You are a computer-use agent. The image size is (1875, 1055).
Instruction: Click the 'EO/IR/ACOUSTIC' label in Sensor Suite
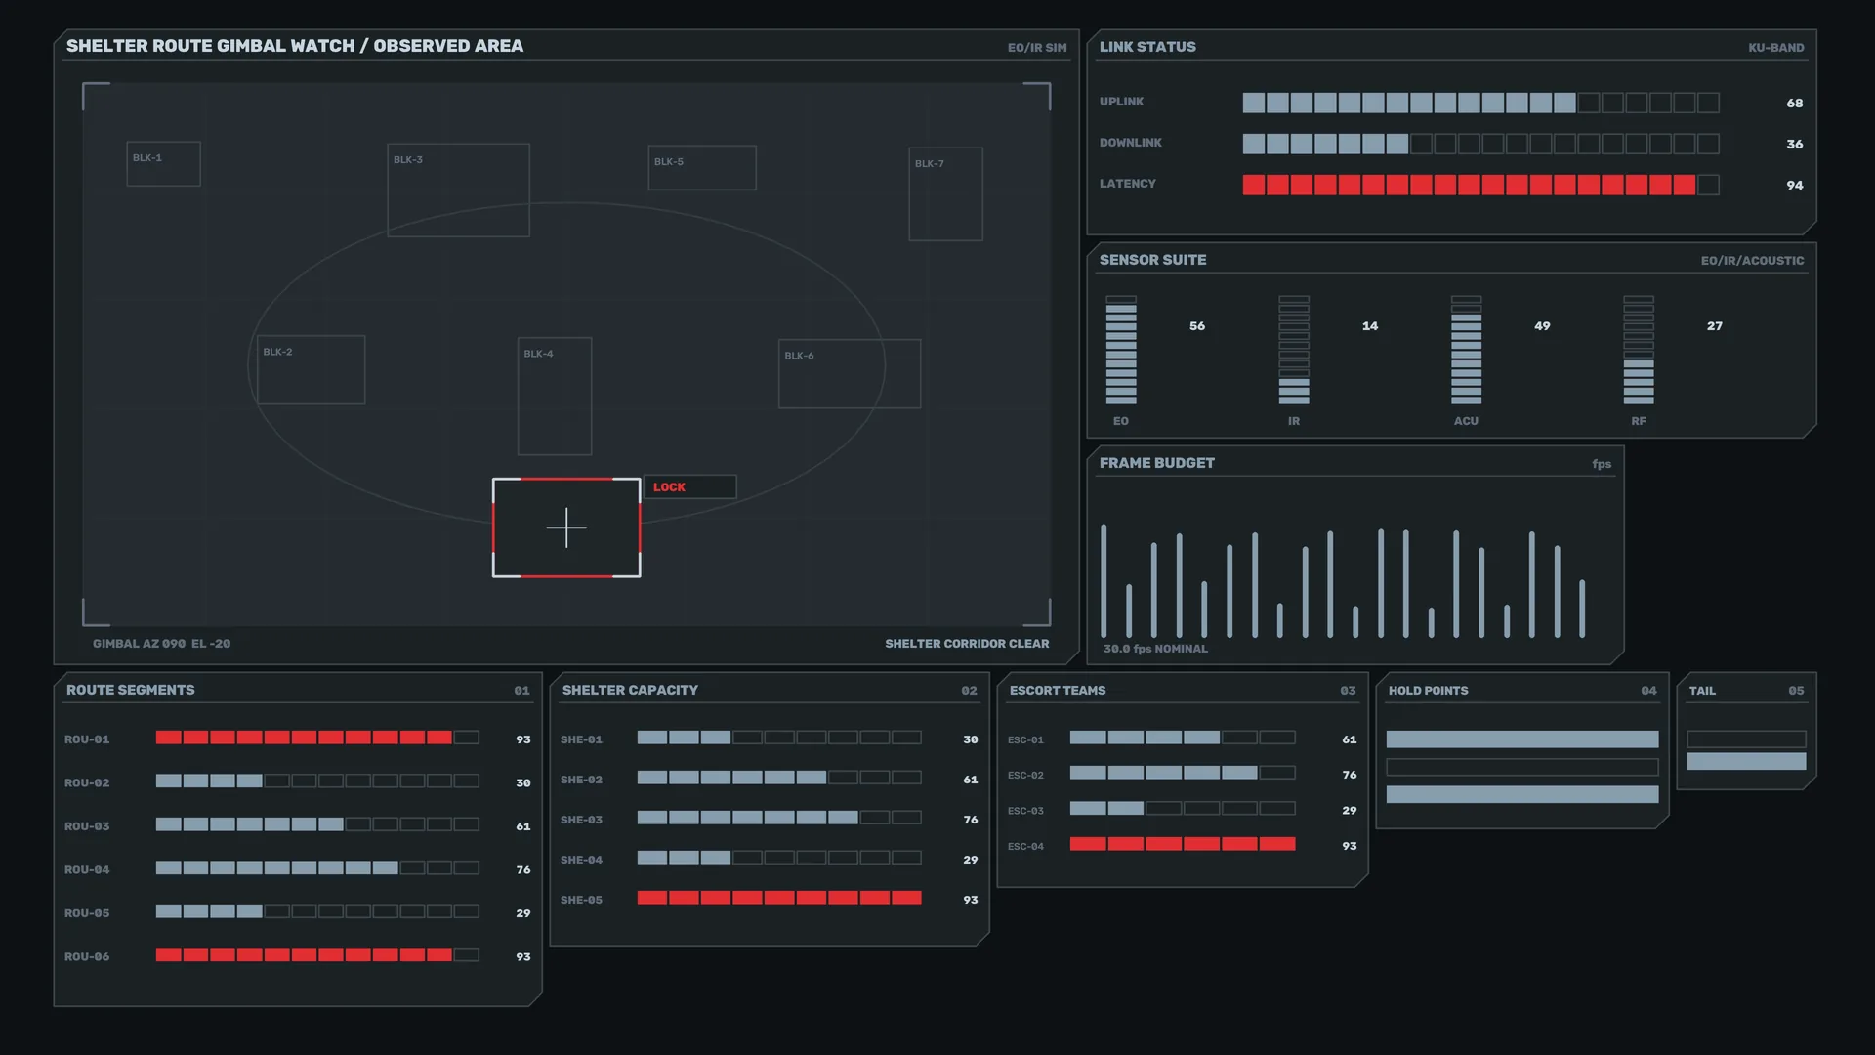[x=1752, y=260]
